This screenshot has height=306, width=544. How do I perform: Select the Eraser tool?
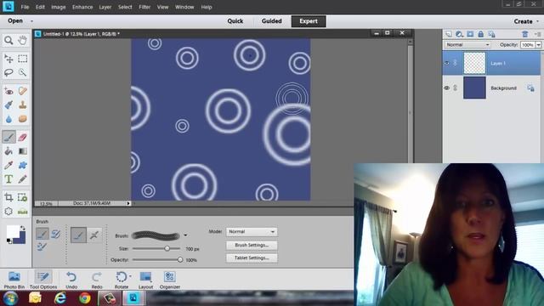[23, 137]
